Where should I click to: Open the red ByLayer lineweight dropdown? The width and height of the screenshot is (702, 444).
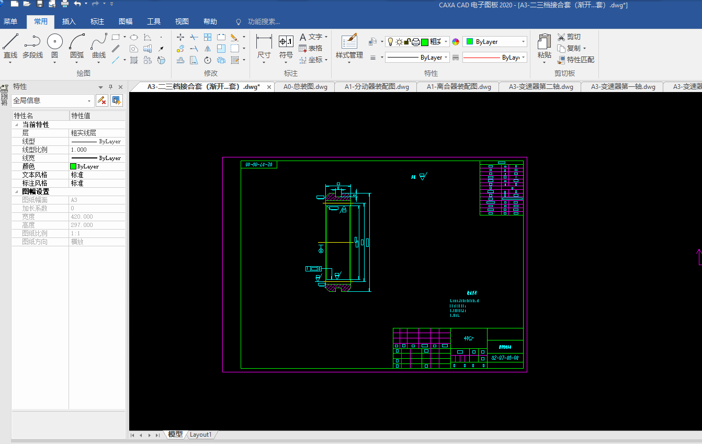coord(523,58)
